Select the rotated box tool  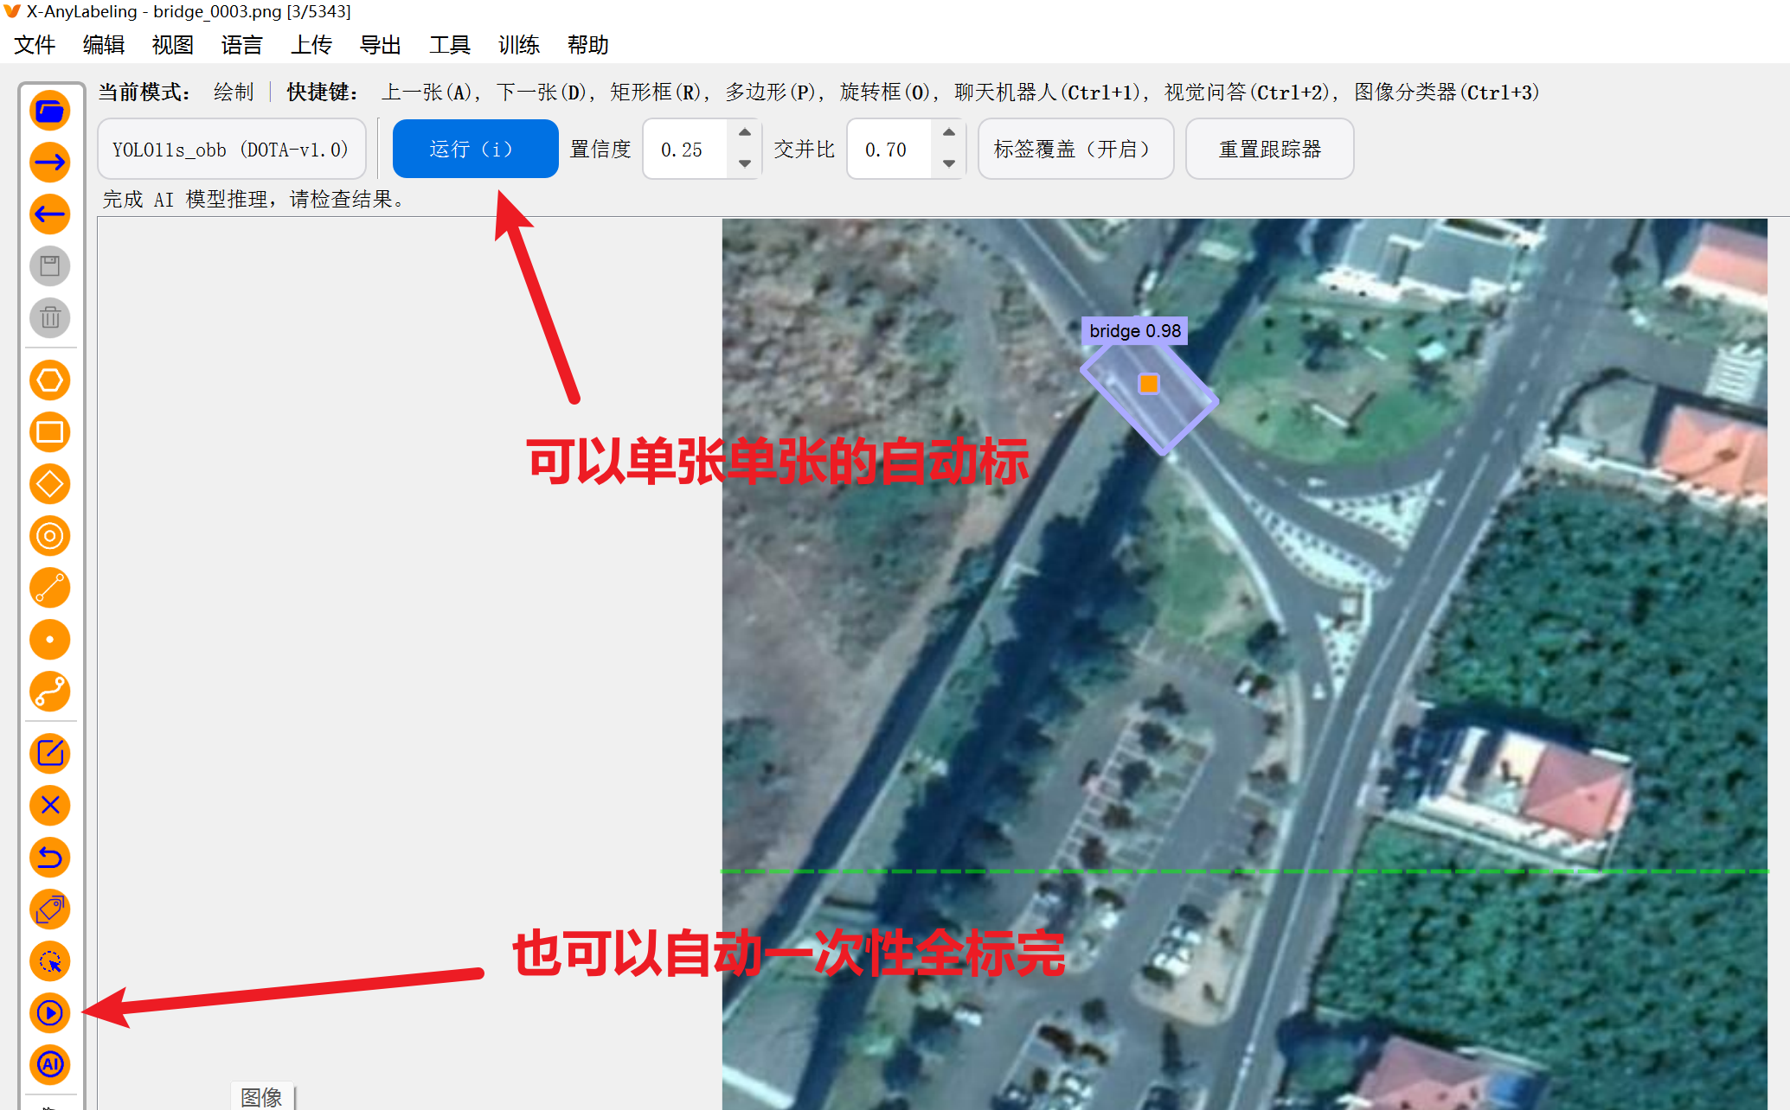point(50,484)
